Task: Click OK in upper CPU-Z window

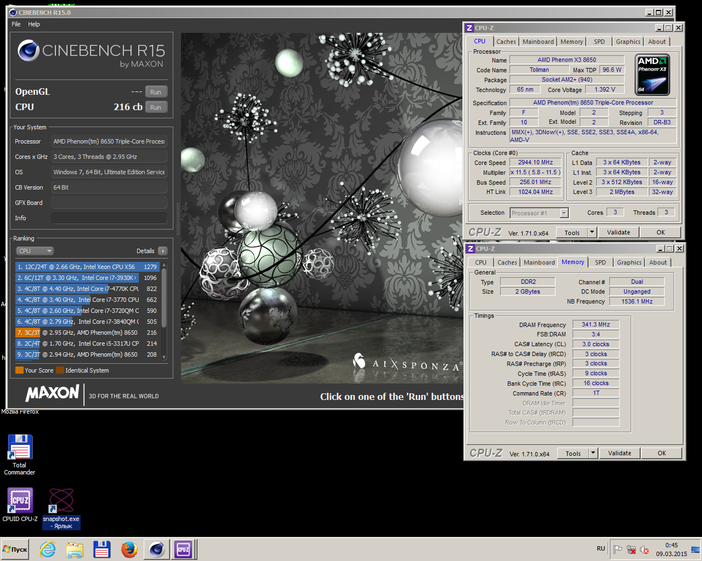Action: click(x=661, y=233)
